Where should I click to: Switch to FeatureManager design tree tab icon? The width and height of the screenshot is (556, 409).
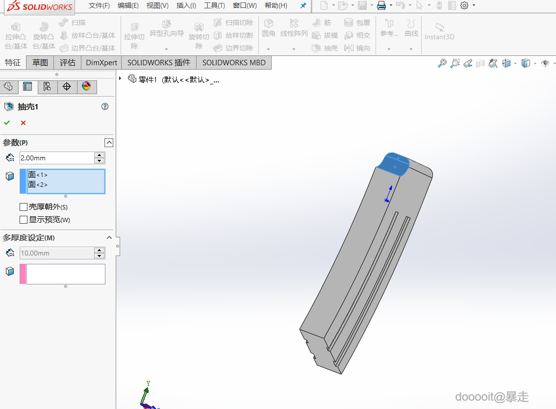click(8, 87)
